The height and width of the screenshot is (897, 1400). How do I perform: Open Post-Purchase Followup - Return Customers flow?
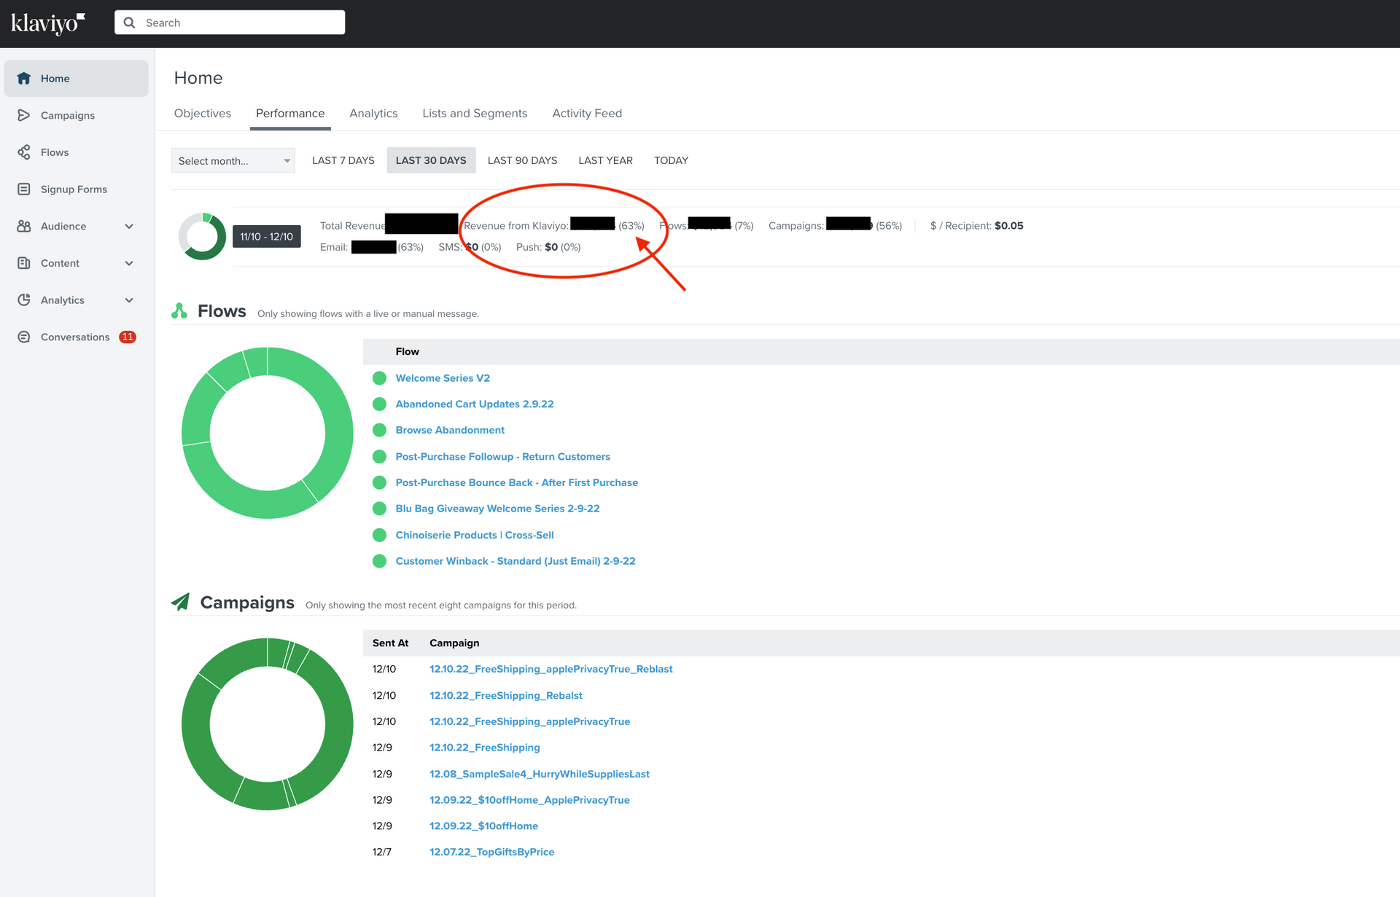[x=502, y=457]
